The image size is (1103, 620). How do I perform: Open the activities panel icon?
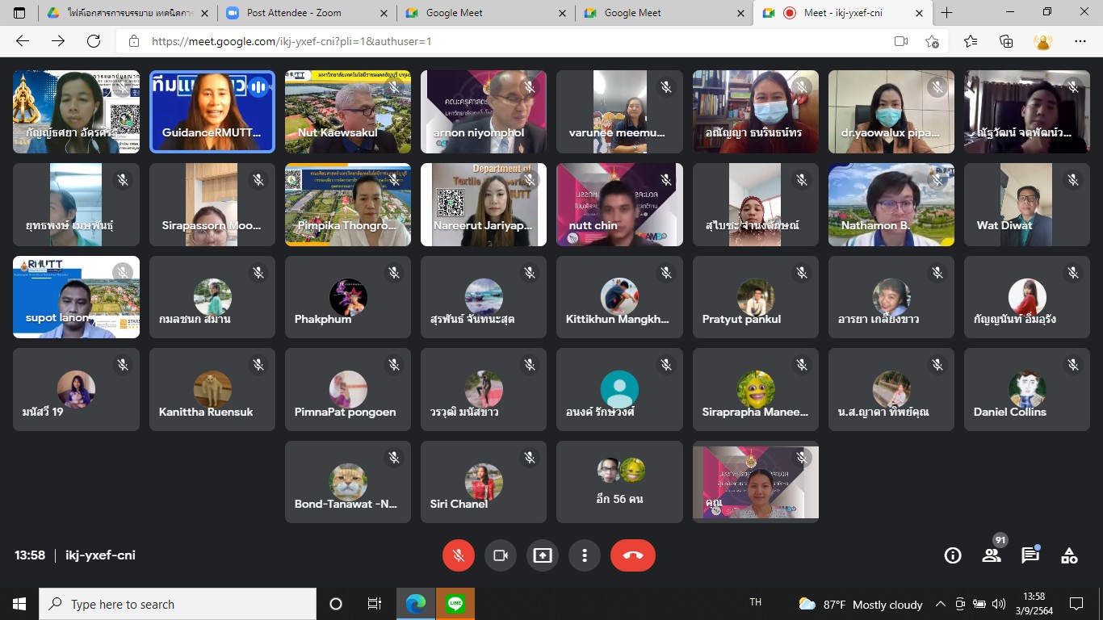click(x=1069, y=555)
